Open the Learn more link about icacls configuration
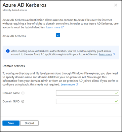The width and height of the screenshot is (122, 132). pos(68,84)
